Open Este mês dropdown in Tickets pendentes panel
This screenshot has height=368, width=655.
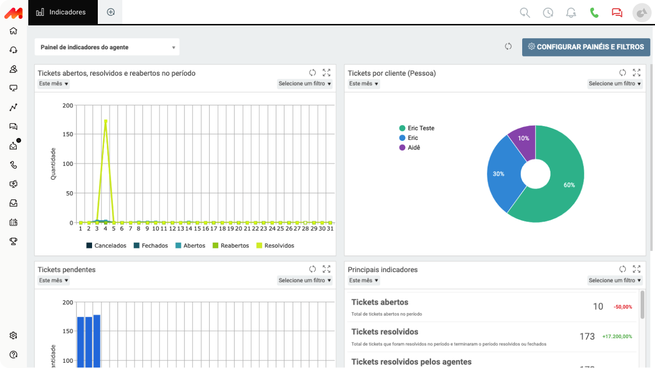(54, 280)
